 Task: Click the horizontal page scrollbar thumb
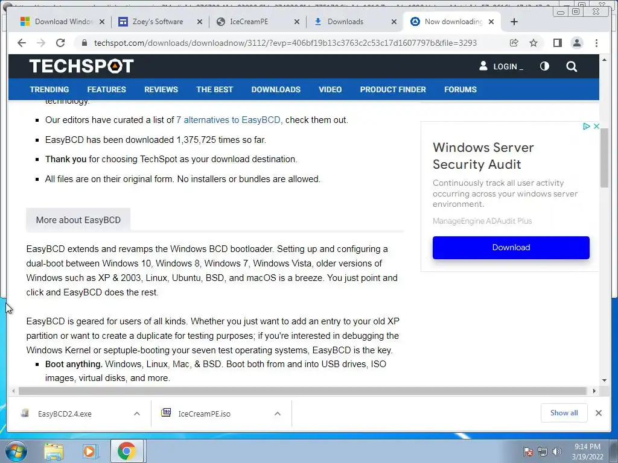[x=303, y=391]
